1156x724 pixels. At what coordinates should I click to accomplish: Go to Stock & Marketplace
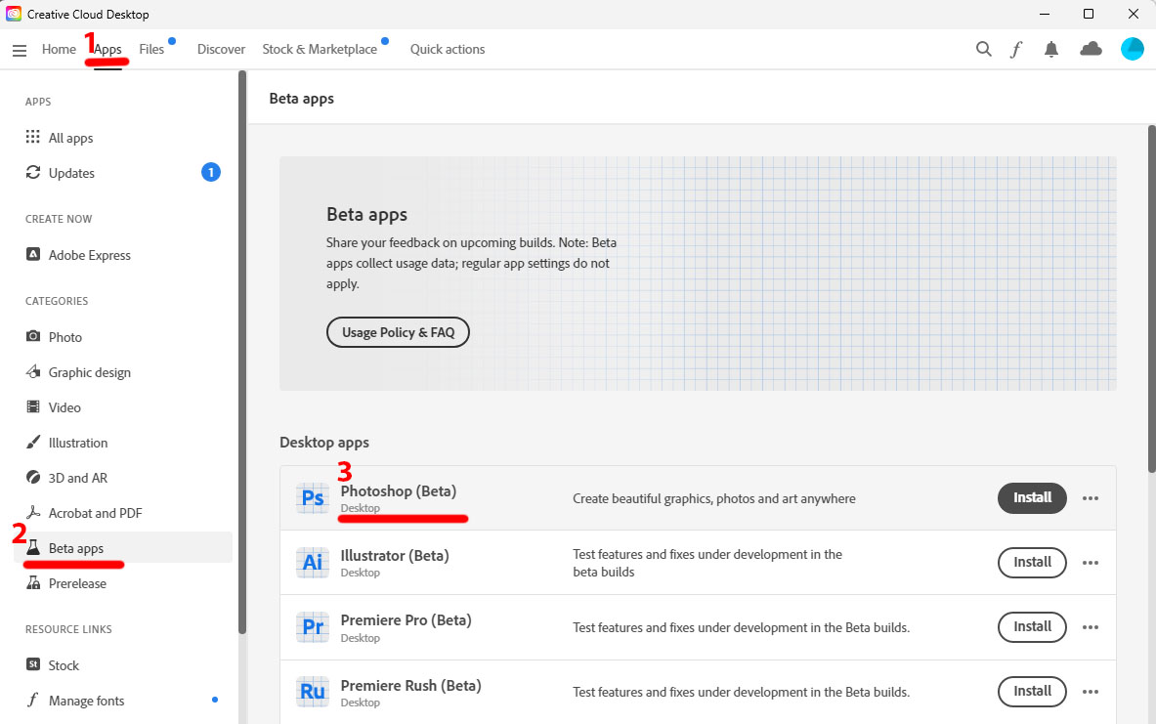(320, 48)
